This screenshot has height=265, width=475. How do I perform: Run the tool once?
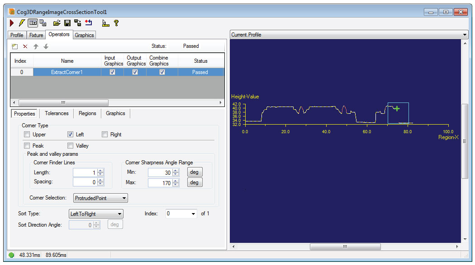click(x=11, y=23)
